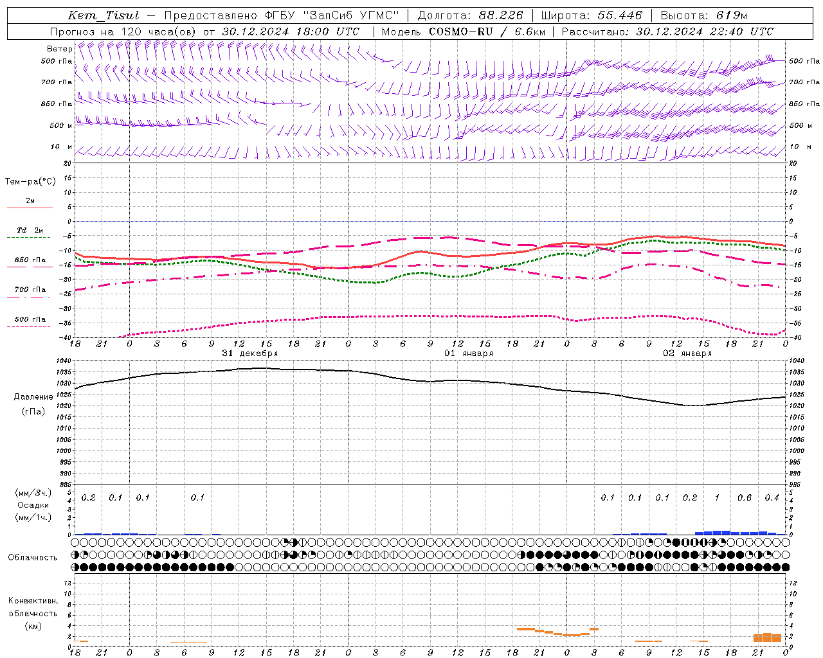Click the 02 января date label
The width and height of the screenshot is (823, 658).
pyautogui.click(x=687, y=353)
